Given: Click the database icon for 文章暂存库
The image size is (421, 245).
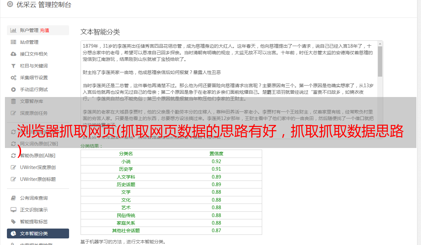Looking at the screenshot, I should click(13, 101).
